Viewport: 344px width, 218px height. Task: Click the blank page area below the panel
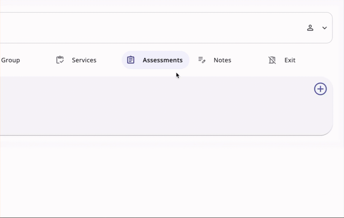point(171,179)
